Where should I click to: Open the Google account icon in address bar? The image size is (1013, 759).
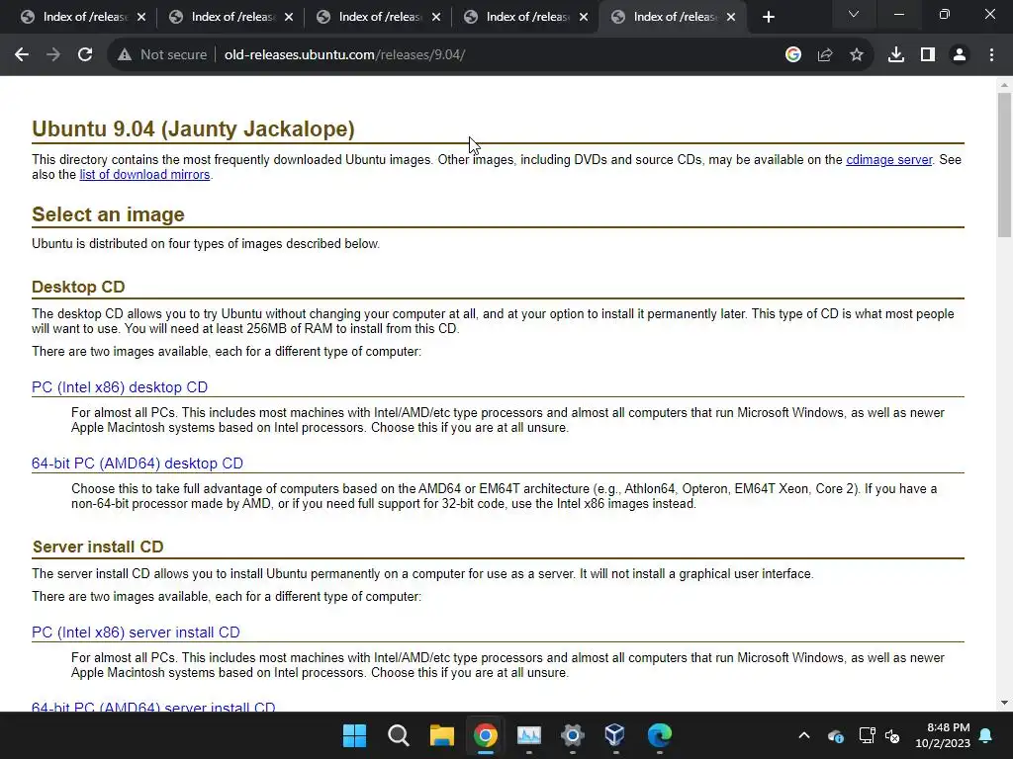click(x=793, y=55)
